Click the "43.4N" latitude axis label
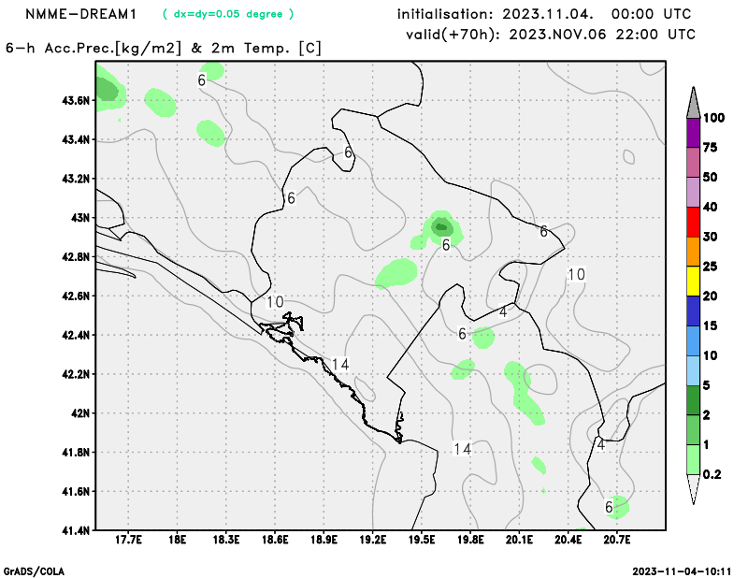Screen dimensions: 748x578 (x=76, y=140)
